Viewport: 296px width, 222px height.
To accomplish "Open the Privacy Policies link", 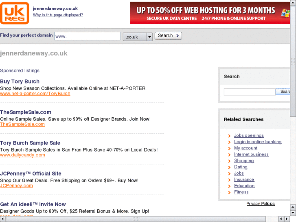I will (261, 204).
